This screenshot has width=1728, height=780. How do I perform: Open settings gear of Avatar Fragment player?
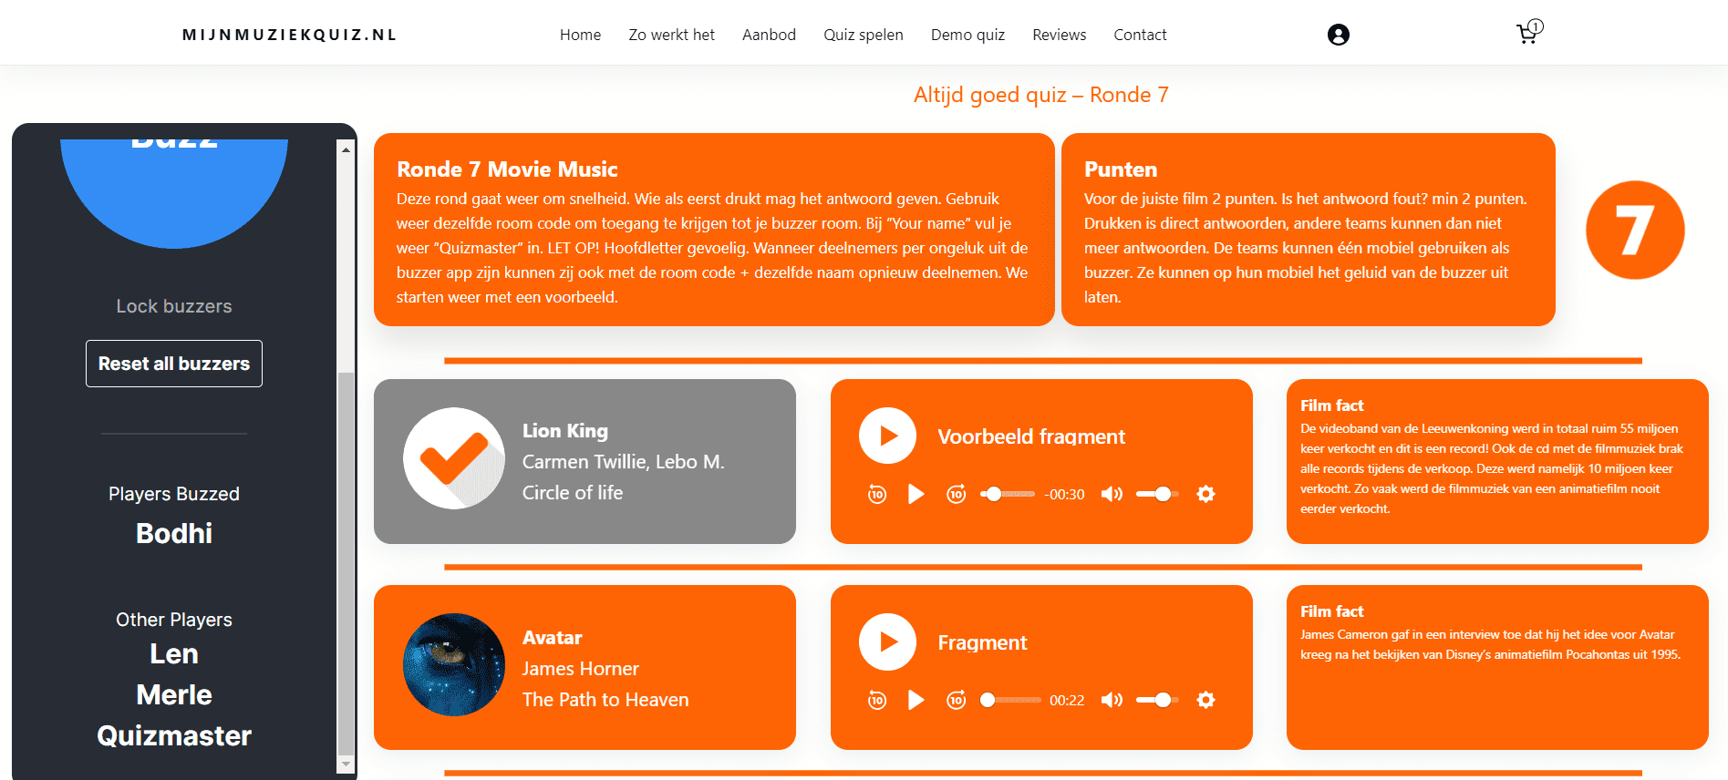coord(1205,700)
